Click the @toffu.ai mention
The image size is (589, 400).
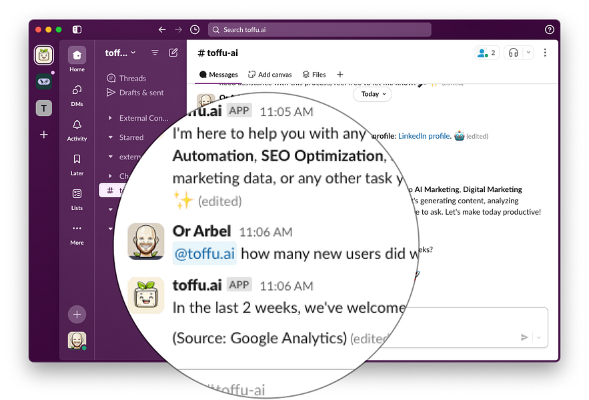tap(205, 253)
